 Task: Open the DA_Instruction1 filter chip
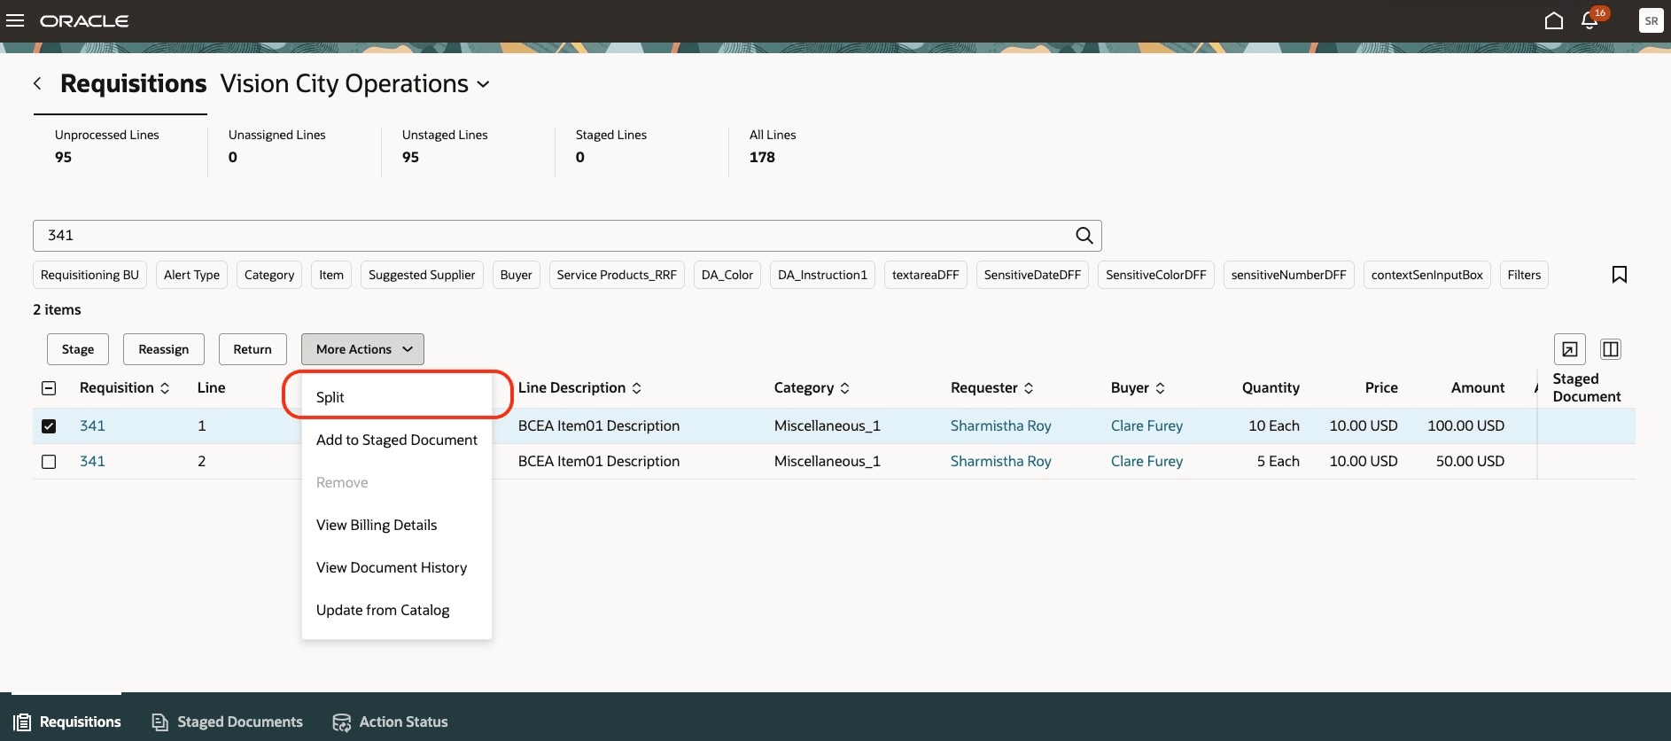coord(822,275)
